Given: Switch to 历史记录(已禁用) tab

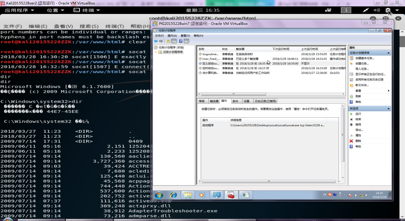Looking at the screenshot, I should pyautogui.click(x=265, y=101).
